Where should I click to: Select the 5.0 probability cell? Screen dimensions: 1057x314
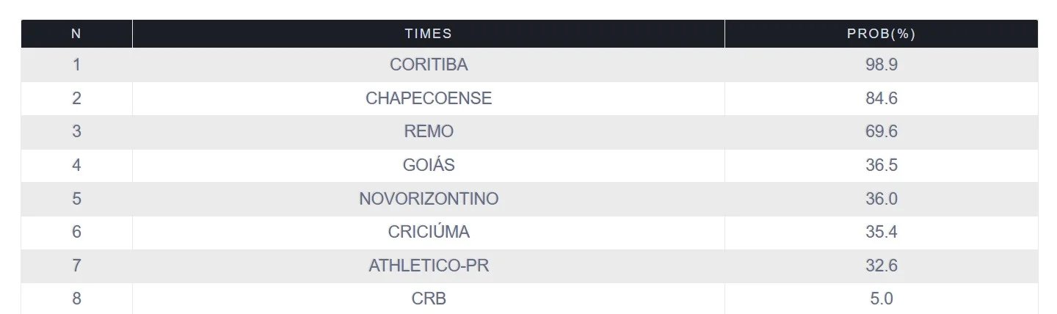(881, 299)
